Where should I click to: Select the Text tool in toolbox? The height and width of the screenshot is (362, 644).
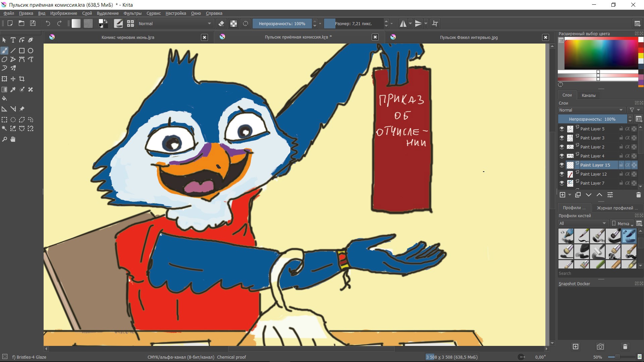pos(13,40)
